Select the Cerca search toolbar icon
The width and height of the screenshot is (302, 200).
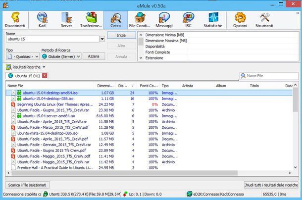[115, 20]
